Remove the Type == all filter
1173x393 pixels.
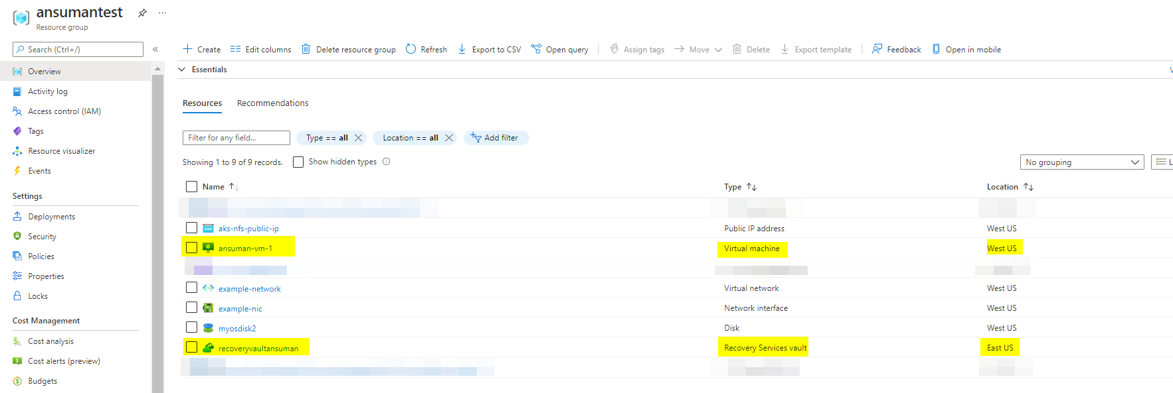pyautogui.click(x=359, y=138)
